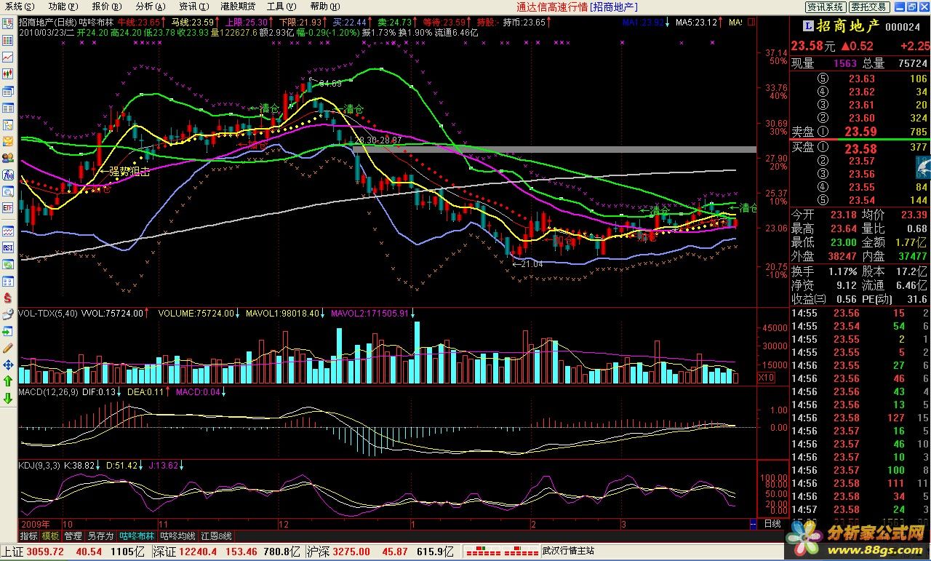Click the green arrow import sidebar icon
931x561 pixels.
[7, 331]
